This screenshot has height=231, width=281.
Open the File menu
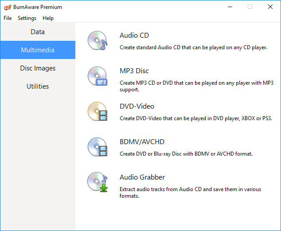[8, 18]
